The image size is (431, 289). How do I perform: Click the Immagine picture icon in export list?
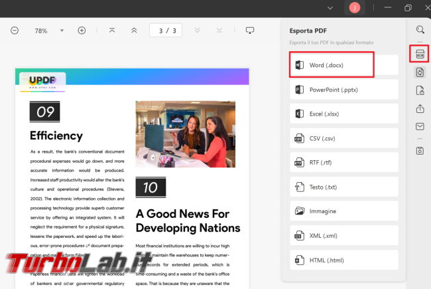299,211
